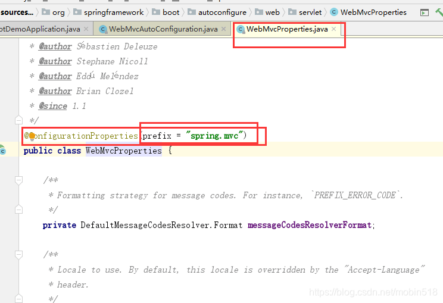443x303 pixels.
Task: Select the "Accept-Language" text in the comment
Action: [x=383, y=270]
